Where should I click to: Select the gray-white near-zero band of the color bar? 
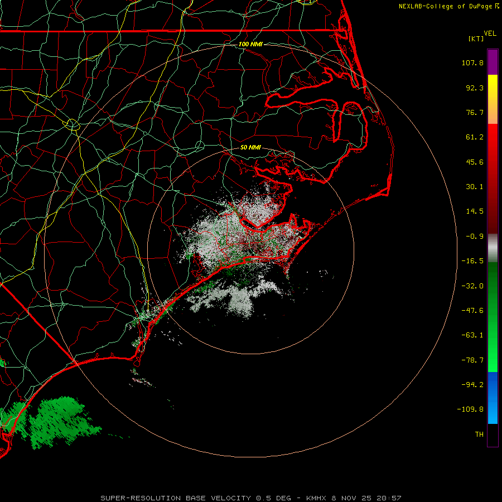click(493, 248)
